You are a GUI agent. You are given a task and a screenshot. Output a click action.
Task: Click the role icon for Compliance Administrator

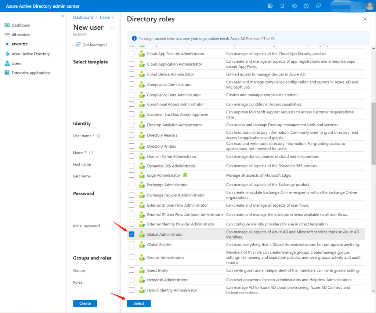pyautogui.click(x=142, y=84)
